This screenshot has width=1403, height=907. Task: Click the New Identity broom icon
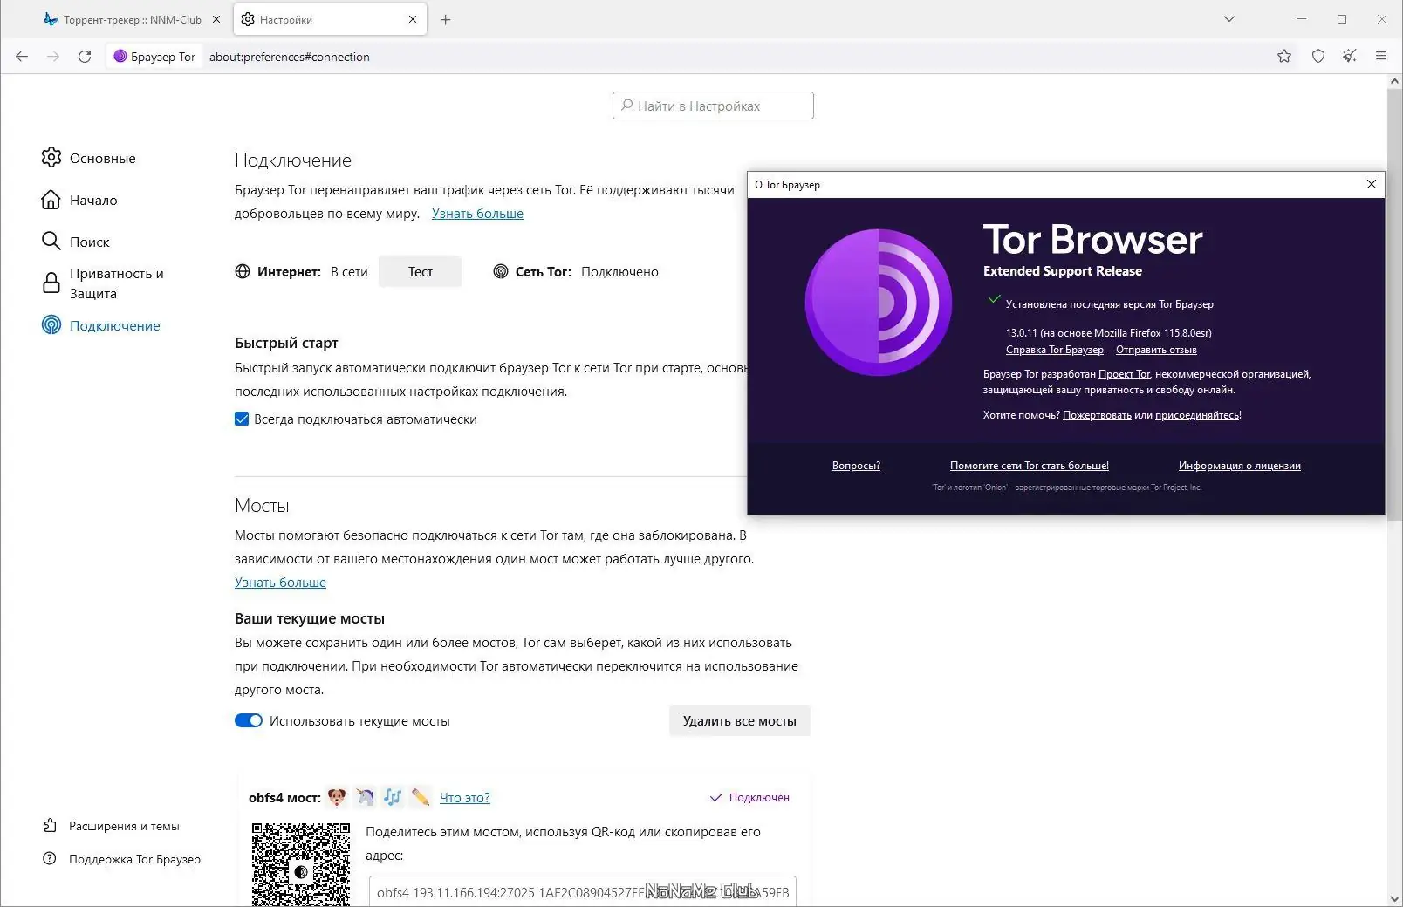pos(1350,57)
